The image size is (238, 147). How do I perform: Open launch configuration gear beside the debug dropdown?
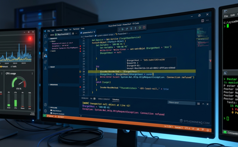click(73, 34)
